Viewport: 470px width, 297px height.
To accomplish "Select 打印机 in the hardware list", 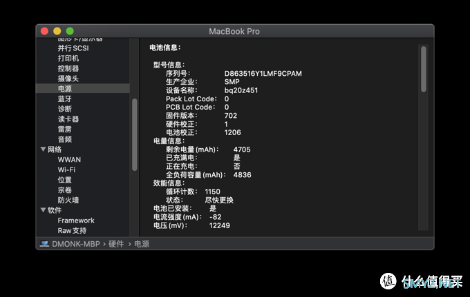I will pyautogui.click(x=68, y=59).
